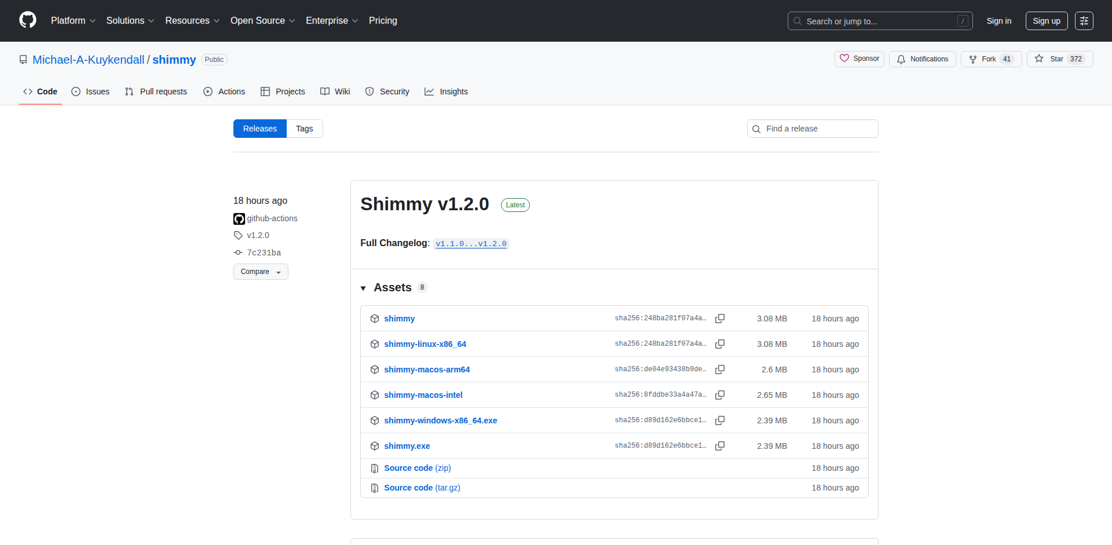Open the Pull requests tab

click(156, 92)
